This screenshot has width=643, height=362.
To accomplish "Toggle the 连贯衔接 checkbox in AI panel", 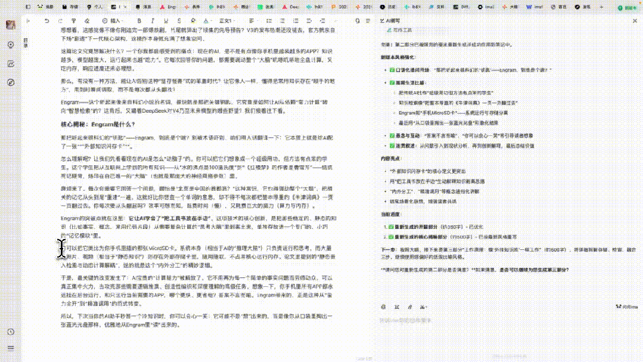I will [x=391, y=146].
